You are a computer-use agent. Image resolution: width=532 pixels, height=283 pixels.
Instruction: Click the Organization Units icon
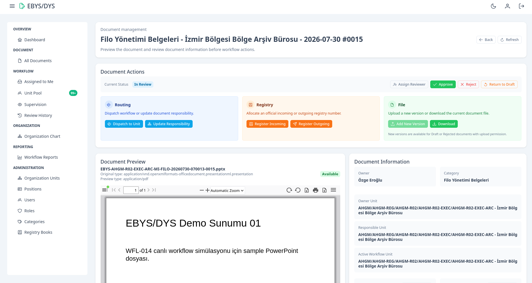point(20,178)
